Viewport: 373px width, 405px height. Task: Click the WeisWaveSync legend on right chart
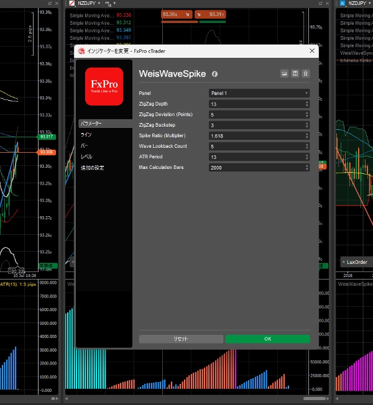click(x=356, y=53)
